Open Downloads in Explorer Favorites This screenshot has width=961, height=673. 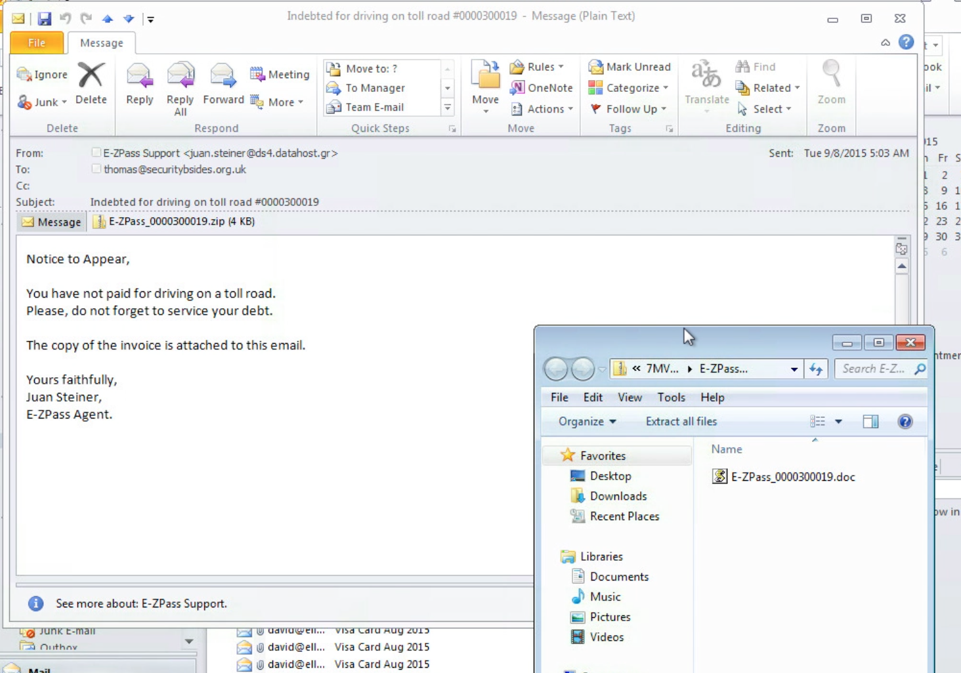pos(609,496)
